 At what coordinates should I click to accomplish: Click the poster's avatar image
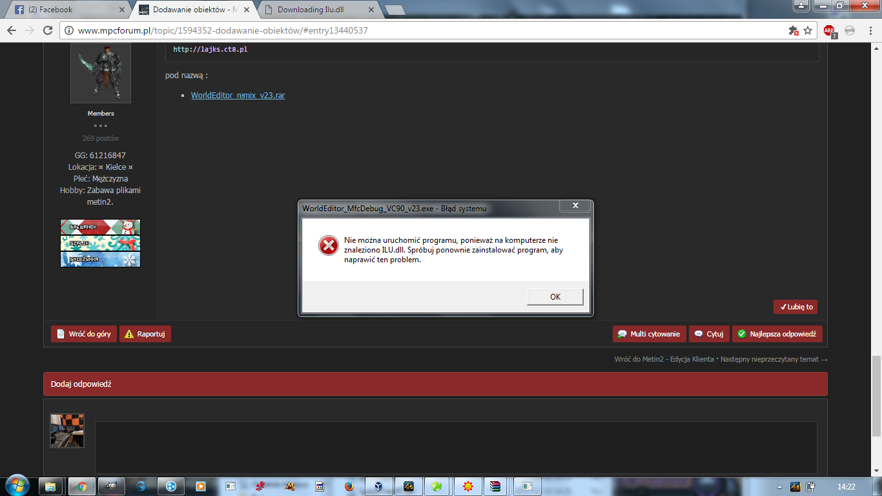(x=100, y=72)
